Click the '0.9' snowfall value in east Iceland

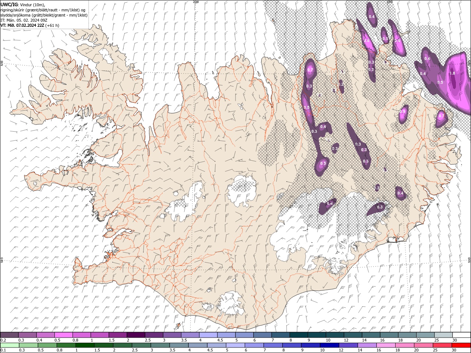pyautogui.click(x=403, y=111)
